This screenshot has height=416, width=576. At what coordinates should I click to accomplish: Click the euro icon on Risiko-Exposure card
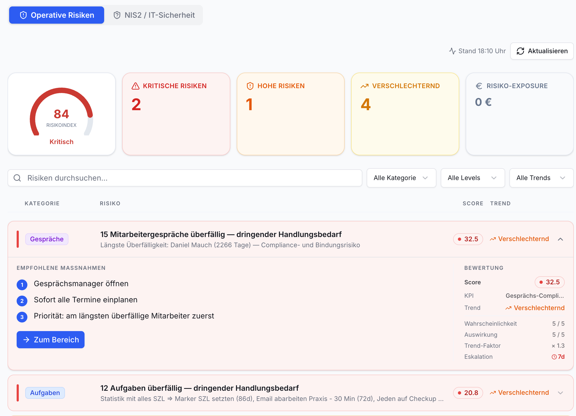(x=479, y=86)
